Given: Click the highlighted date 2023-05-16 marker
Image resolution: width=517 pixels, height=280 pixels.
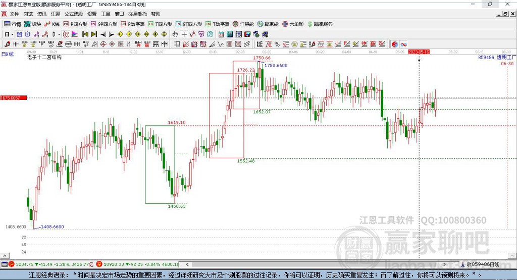Looking at the screenshot, I should [x=419, y=52].
